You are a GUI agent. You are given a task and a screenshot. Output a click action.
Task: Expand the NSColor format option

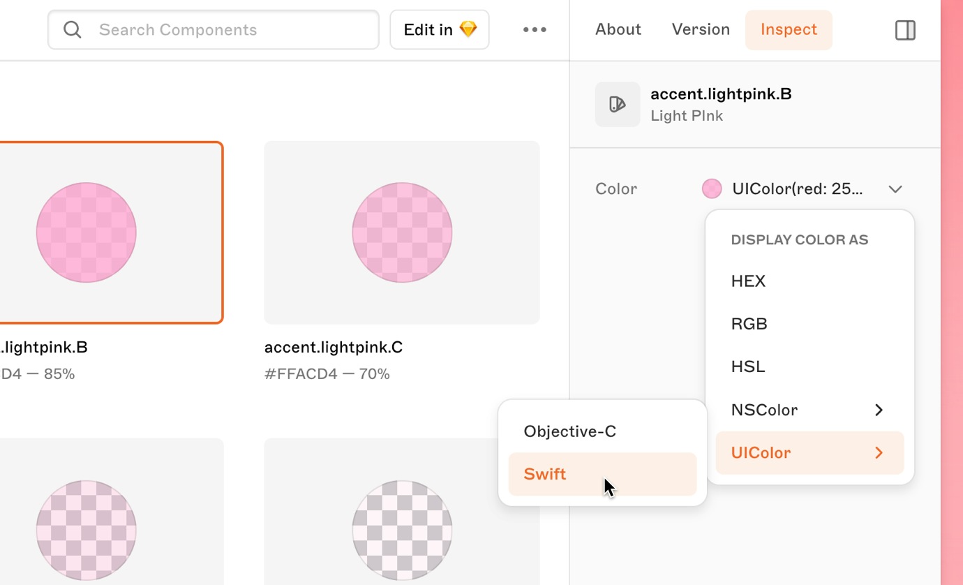pos(764,410)
